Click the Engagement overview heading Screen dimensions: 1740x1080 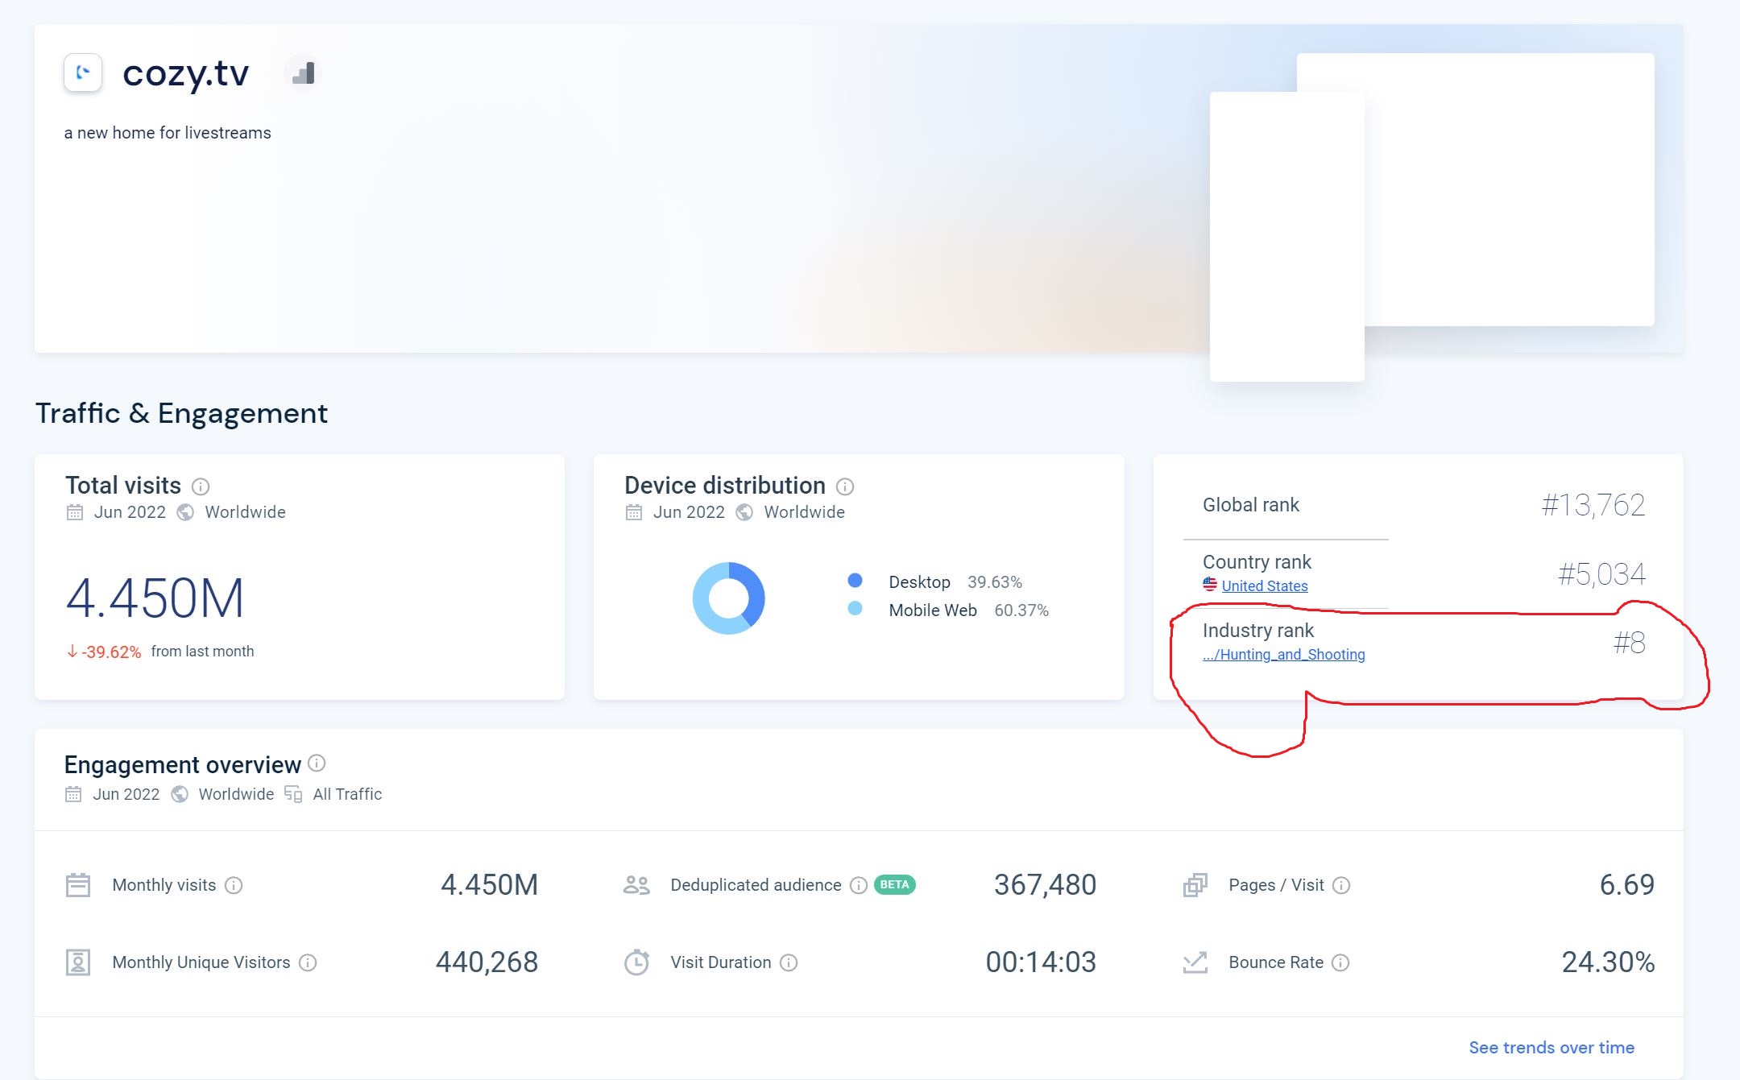183,764
